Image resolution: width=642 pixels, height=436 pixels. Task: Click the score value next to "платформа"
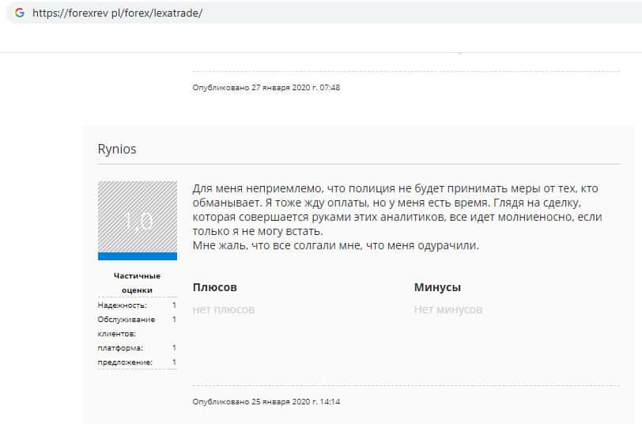174,347
